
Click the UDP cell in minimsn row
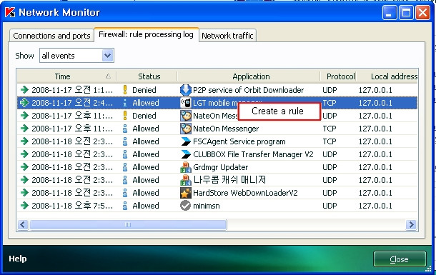pyautogui.click(x=330, y=206)
